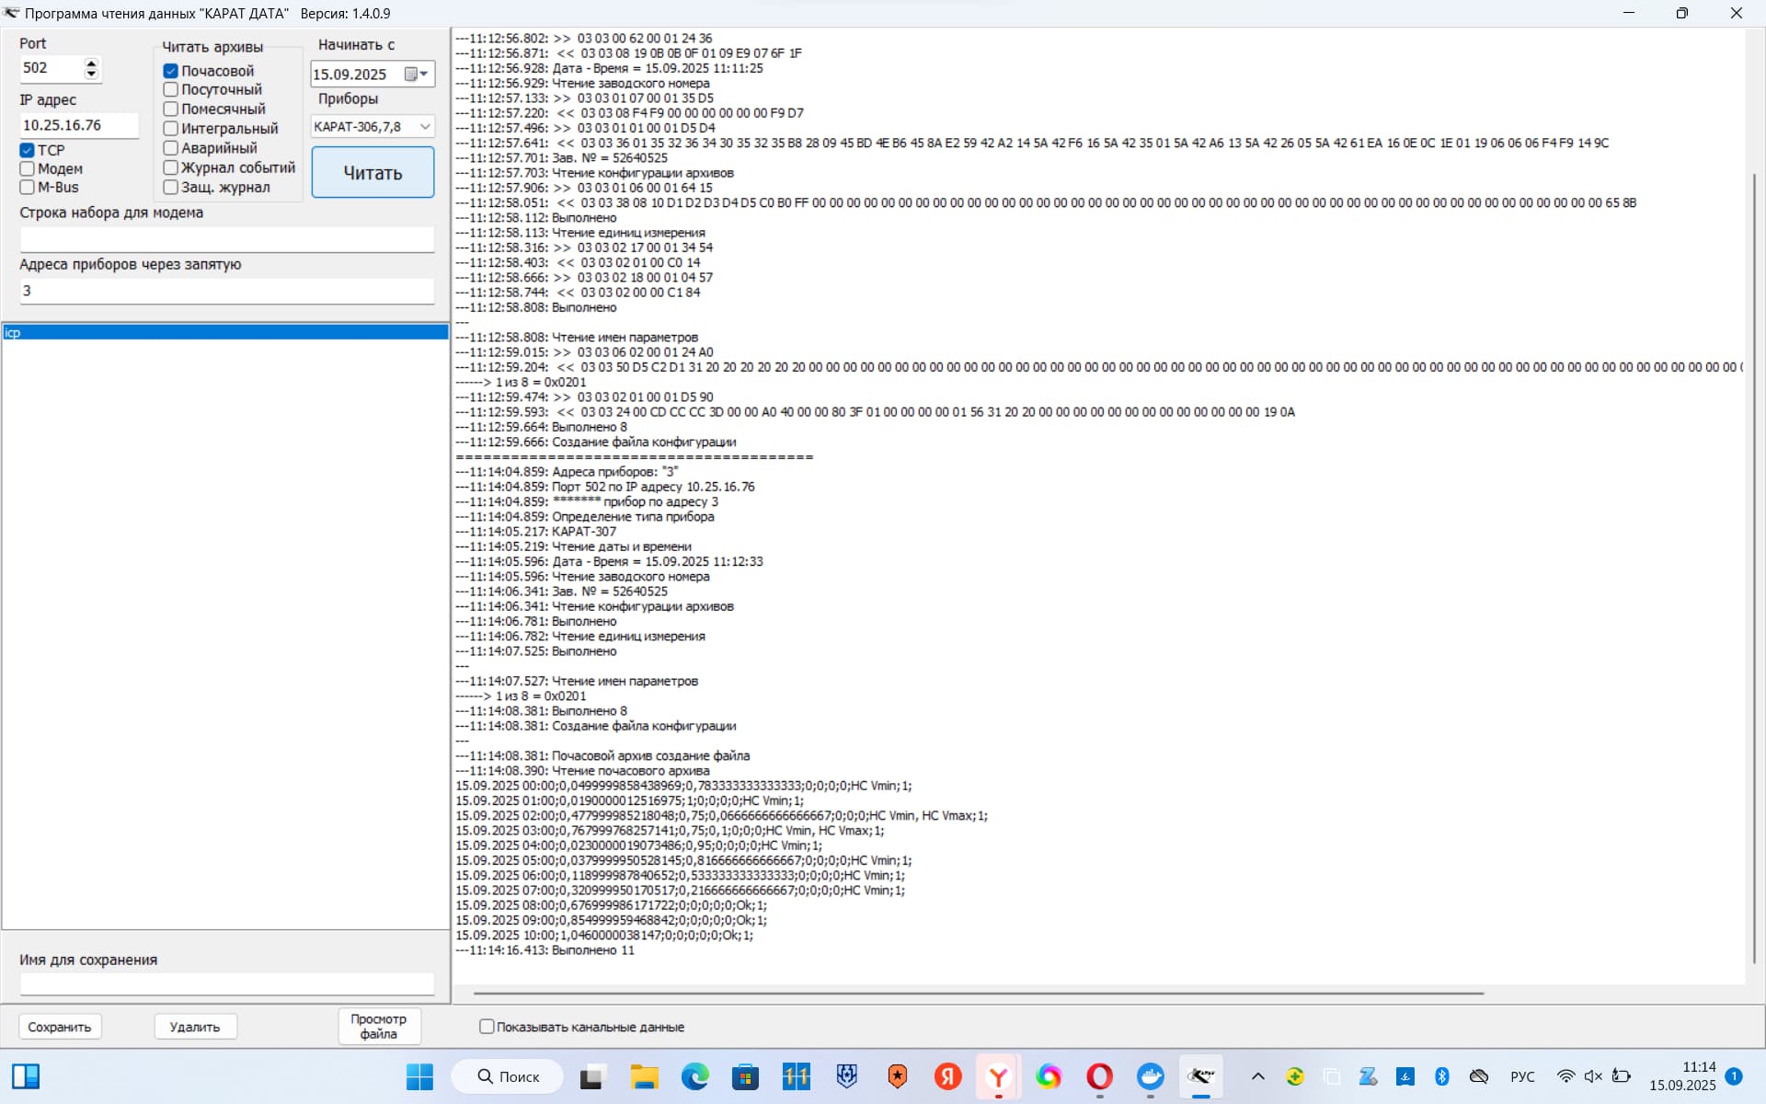Tick the Журнал событий checkbox
This screenshot has width=1766, height=1104.
click(x=171, y=167)
